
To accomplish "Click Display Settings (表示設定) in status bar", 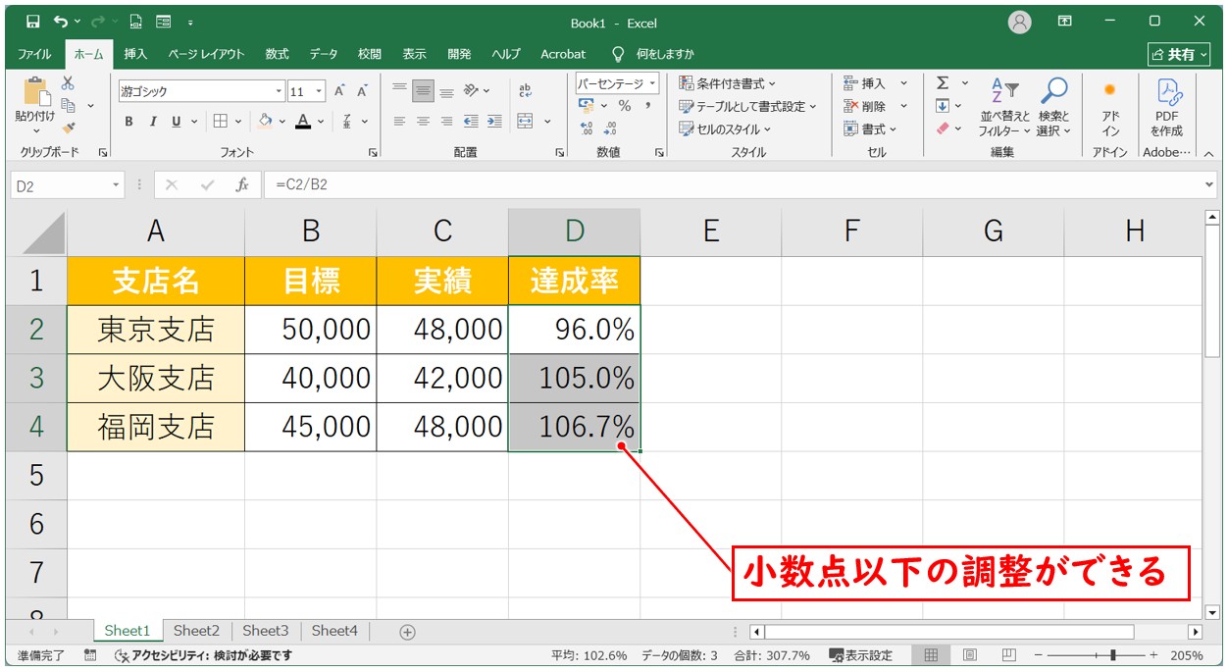I will (x=861, y=655).
